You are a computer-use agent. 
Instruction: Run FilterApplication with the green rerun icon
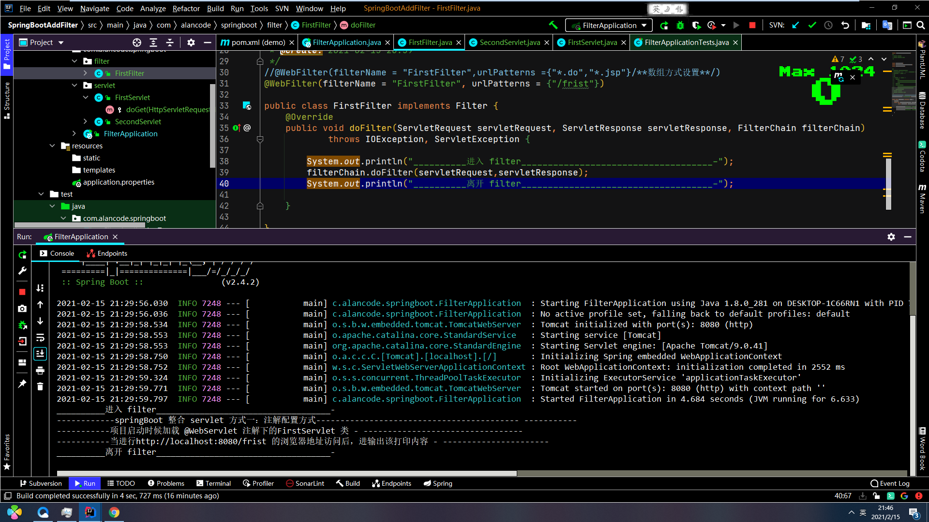664,25
